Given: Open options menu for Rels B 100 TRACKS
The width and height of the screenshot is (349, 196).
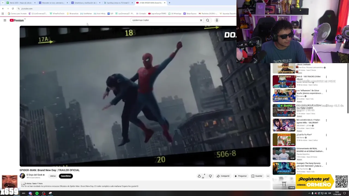Looking at the screenshot, I should tap(326, 77).
